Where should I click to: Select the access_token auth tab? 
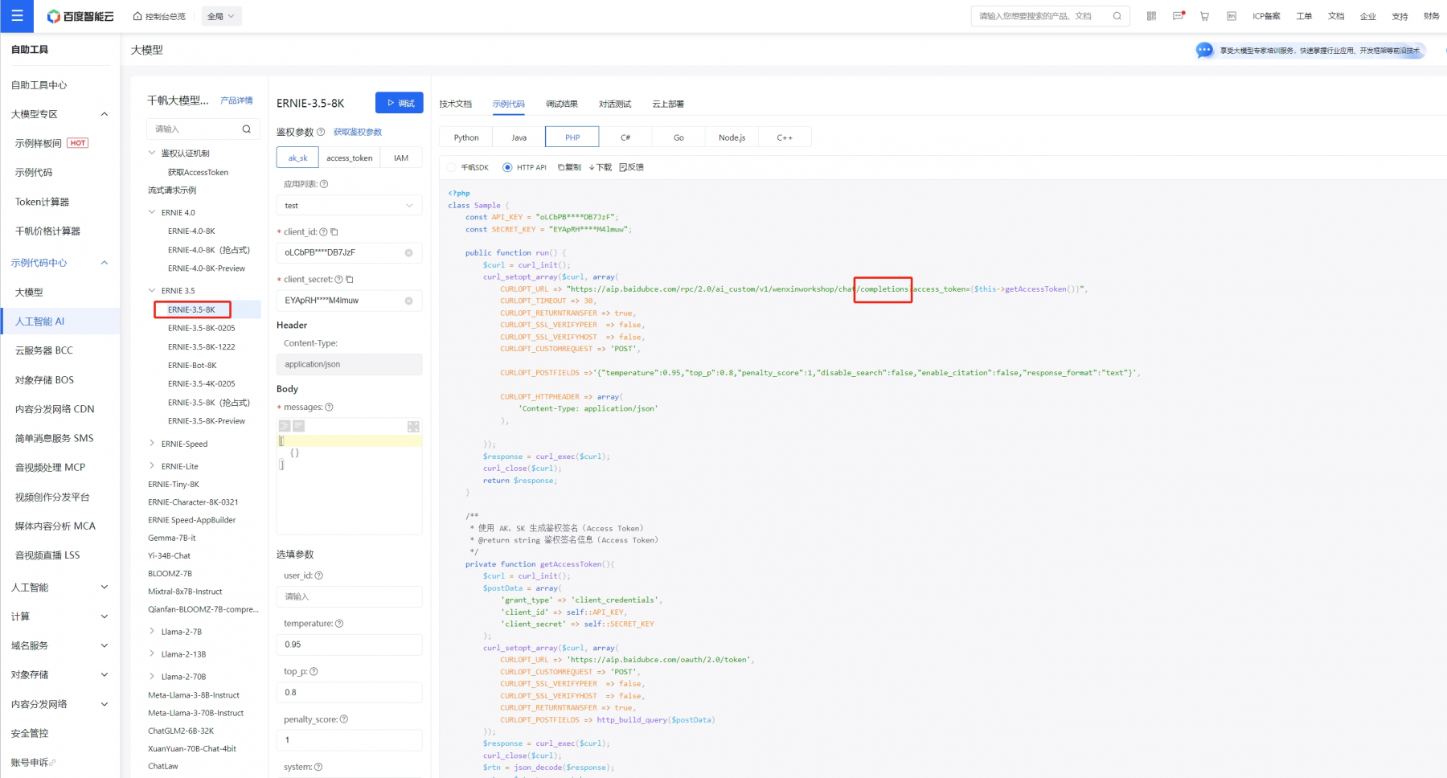click(x=350, y=158)
